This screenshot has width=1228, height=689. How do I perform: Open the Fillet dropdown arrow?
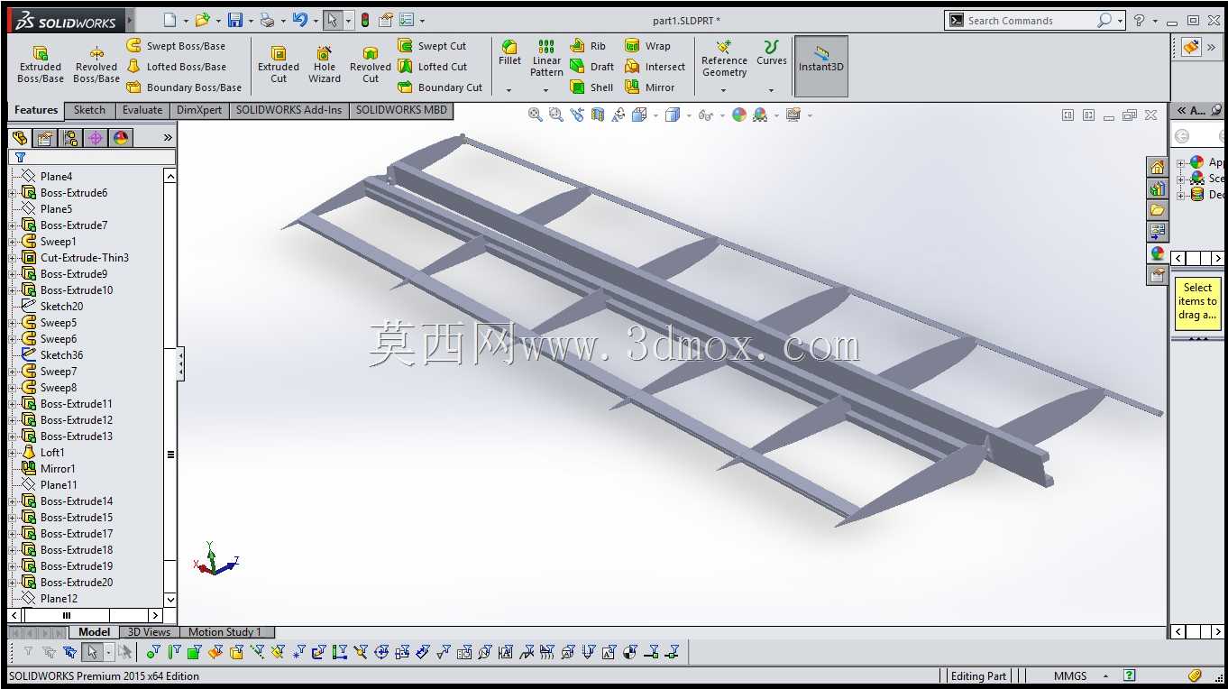coord(509,90)
